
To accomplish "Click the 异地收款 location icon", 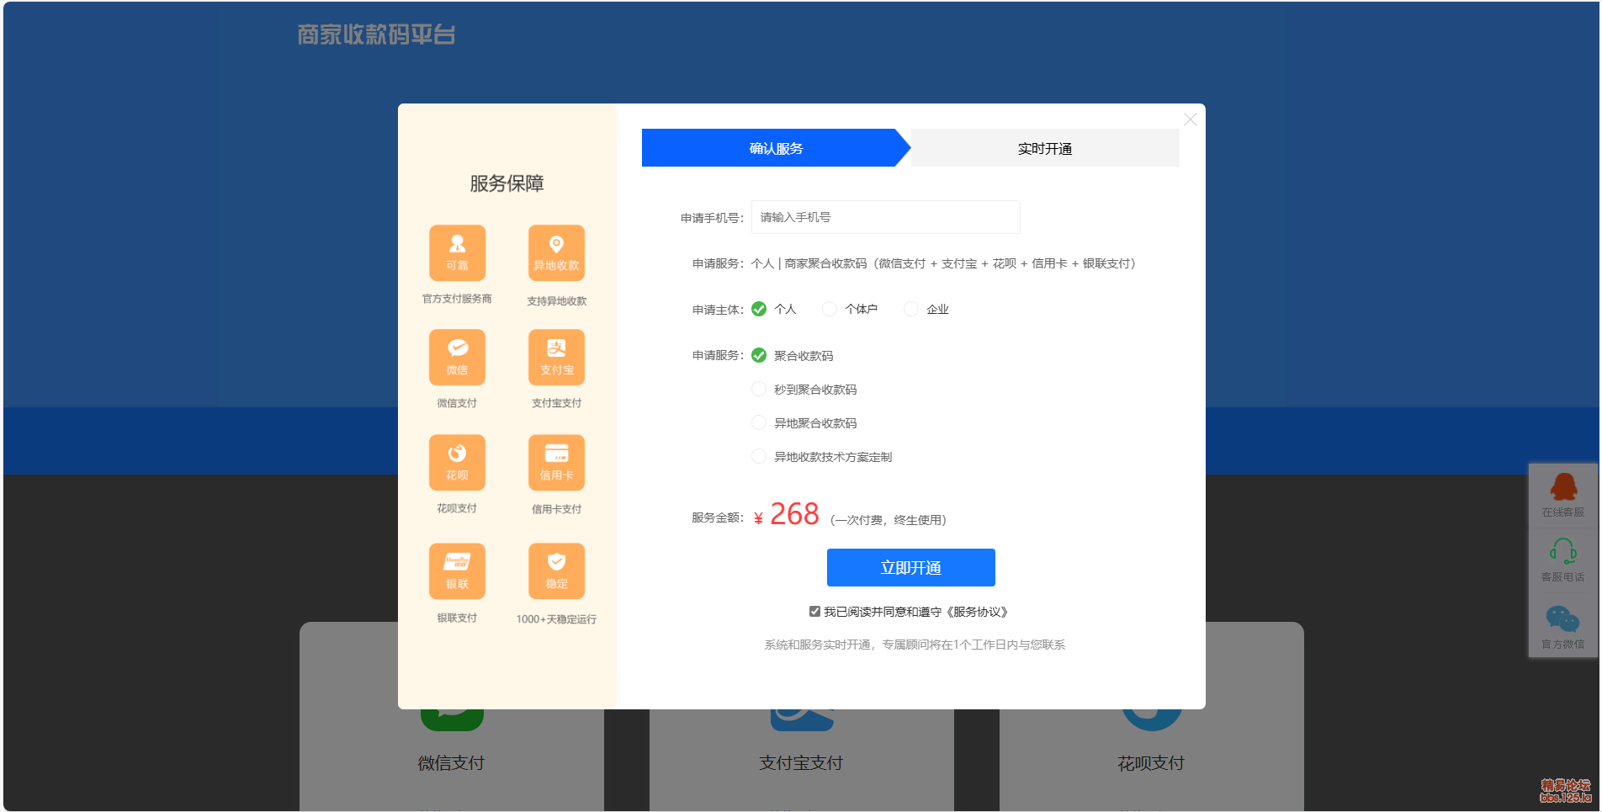I will [x=555, y=252].
